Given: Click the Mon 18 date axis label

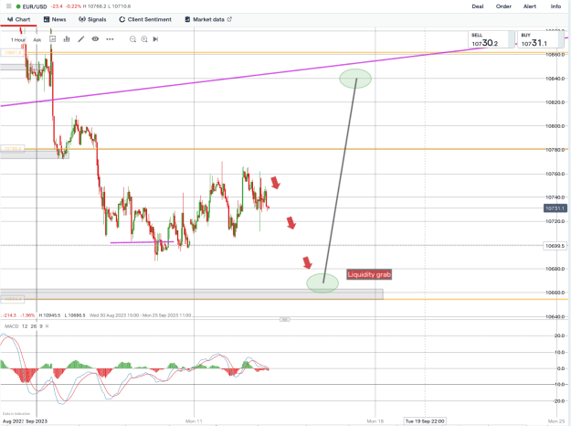Looking at the screenshot, I should click(375, 421).
